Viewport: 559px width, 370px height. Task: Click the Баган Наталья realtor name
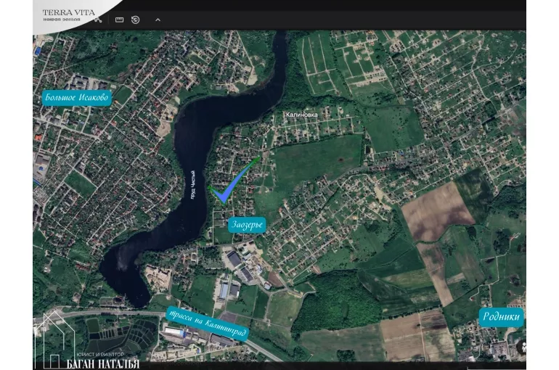(102, 361)
